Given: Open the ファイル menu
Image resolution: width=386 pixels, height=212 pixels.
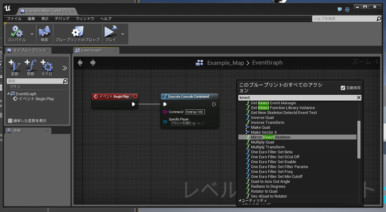Looking at the screenshot, I should coord(14,19).
